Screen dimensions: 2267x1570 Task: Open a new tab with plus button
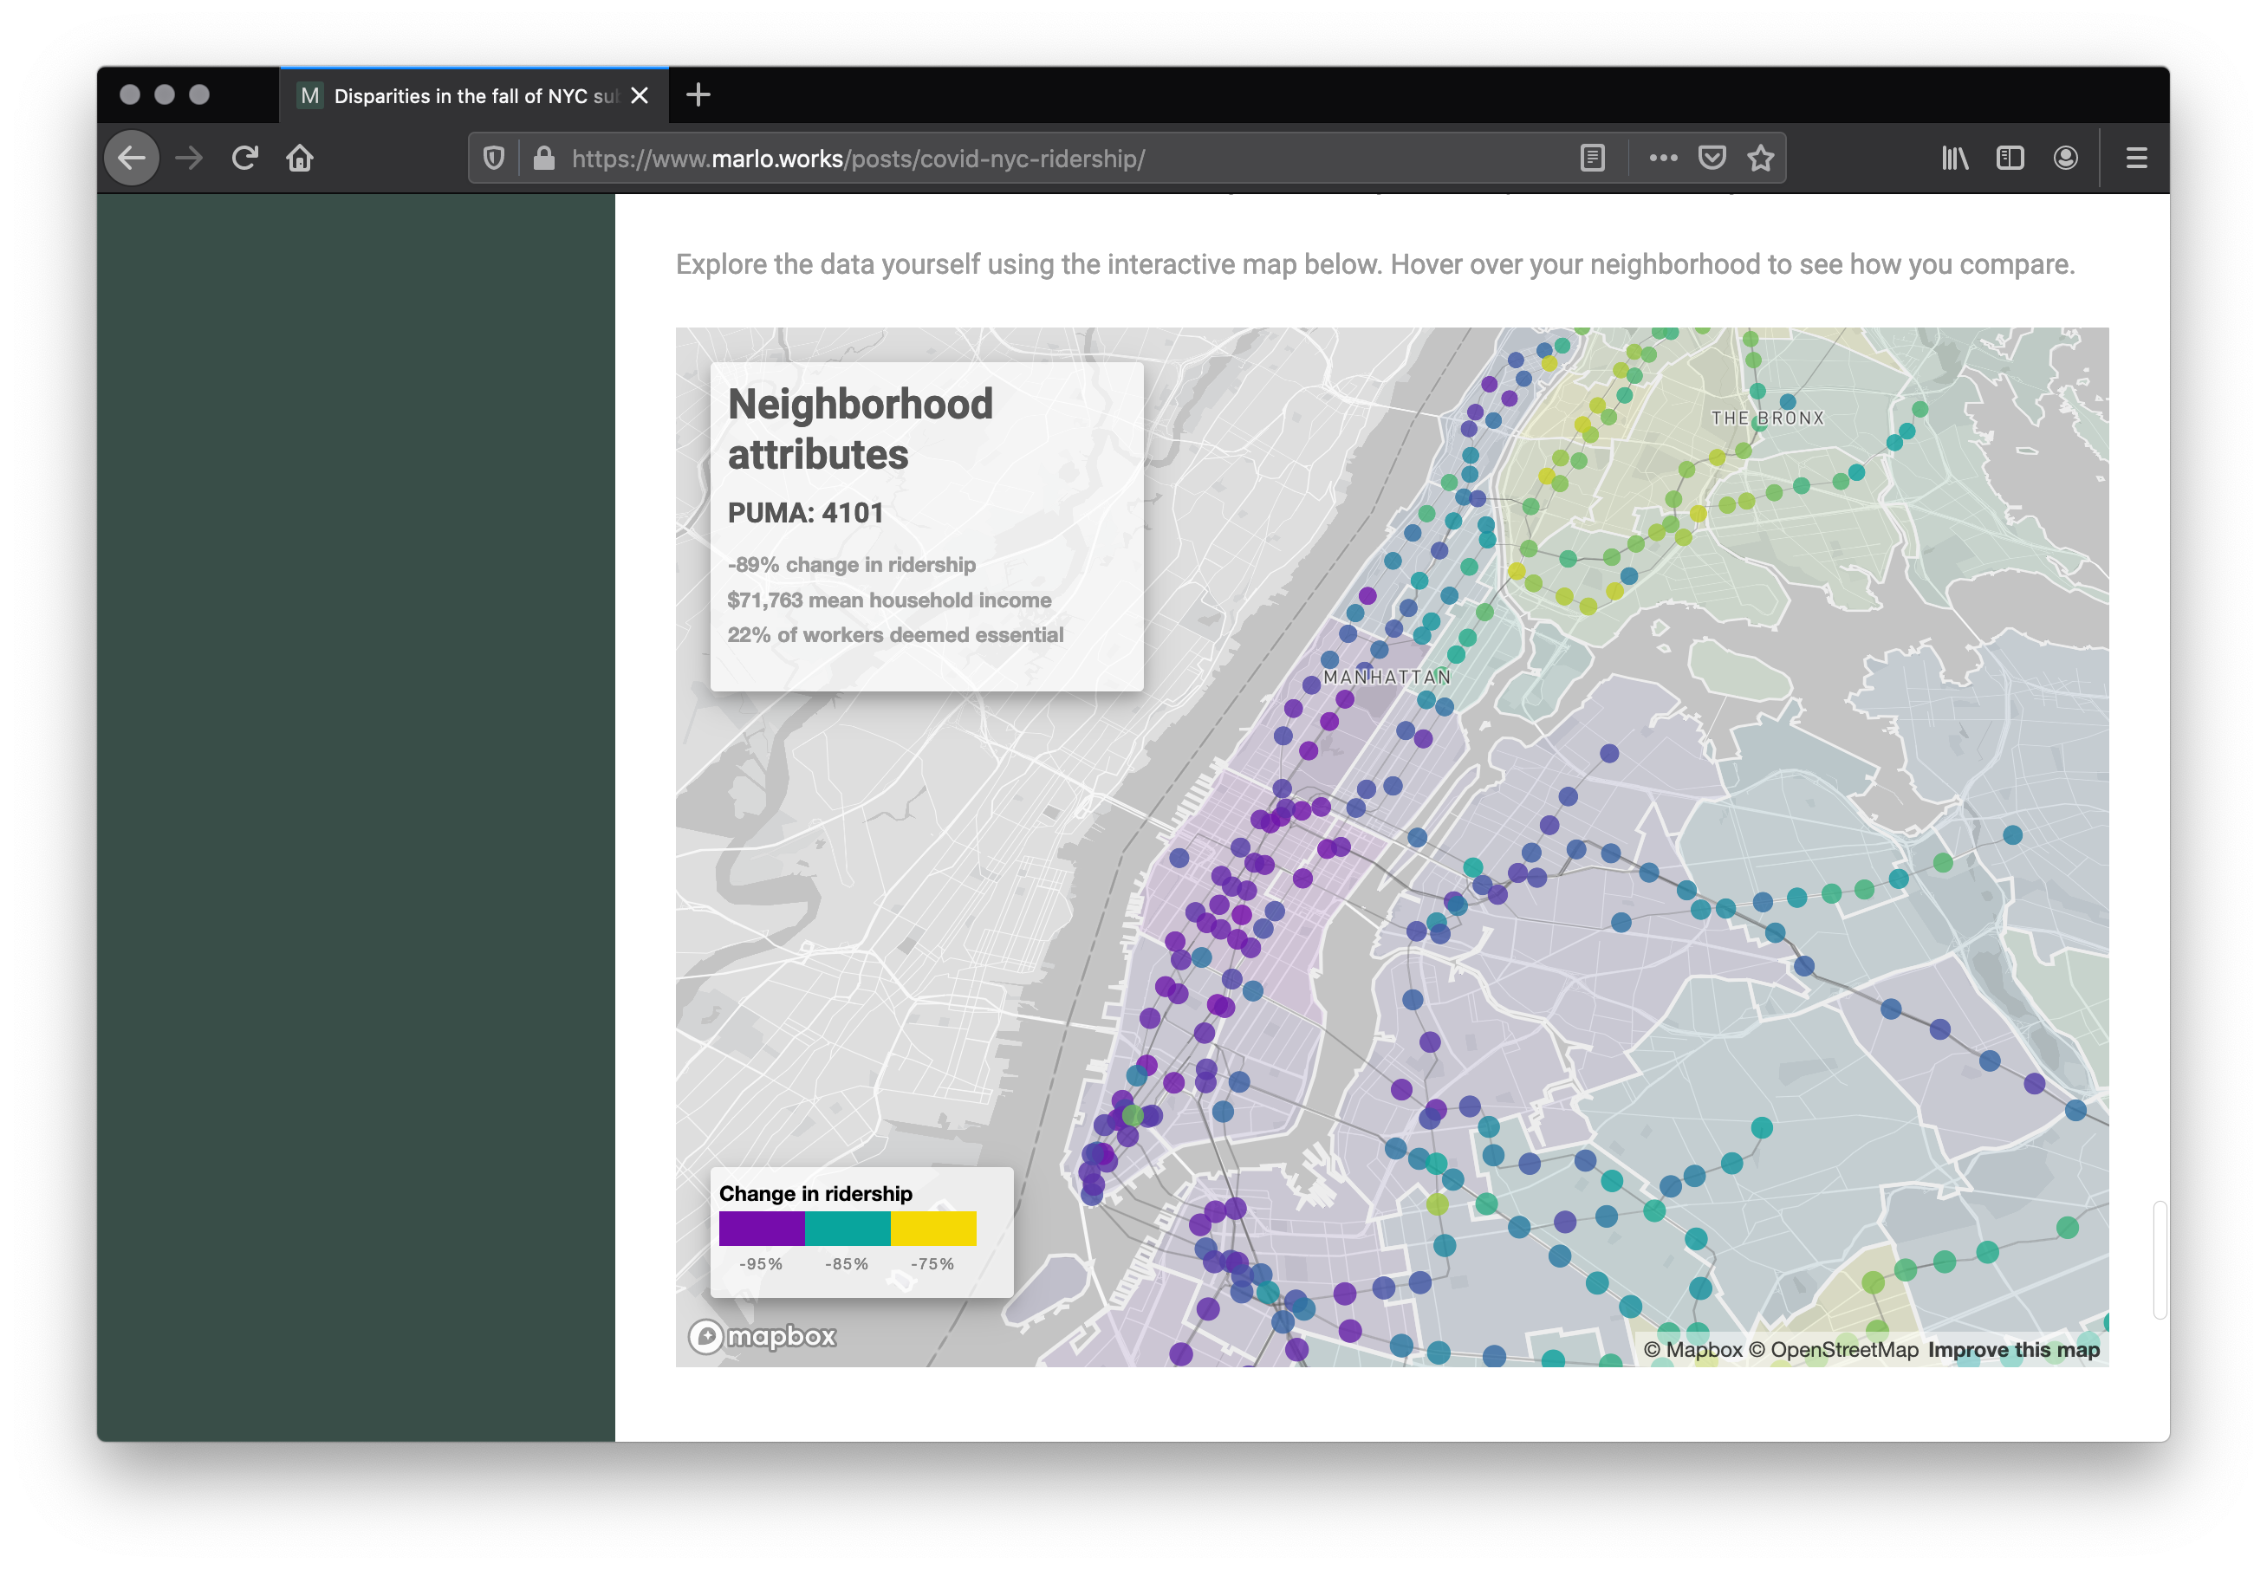click(x=698, y=95)
